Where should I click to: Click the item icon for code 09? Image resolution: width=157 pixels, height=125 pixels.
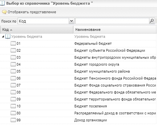[13, 99]
